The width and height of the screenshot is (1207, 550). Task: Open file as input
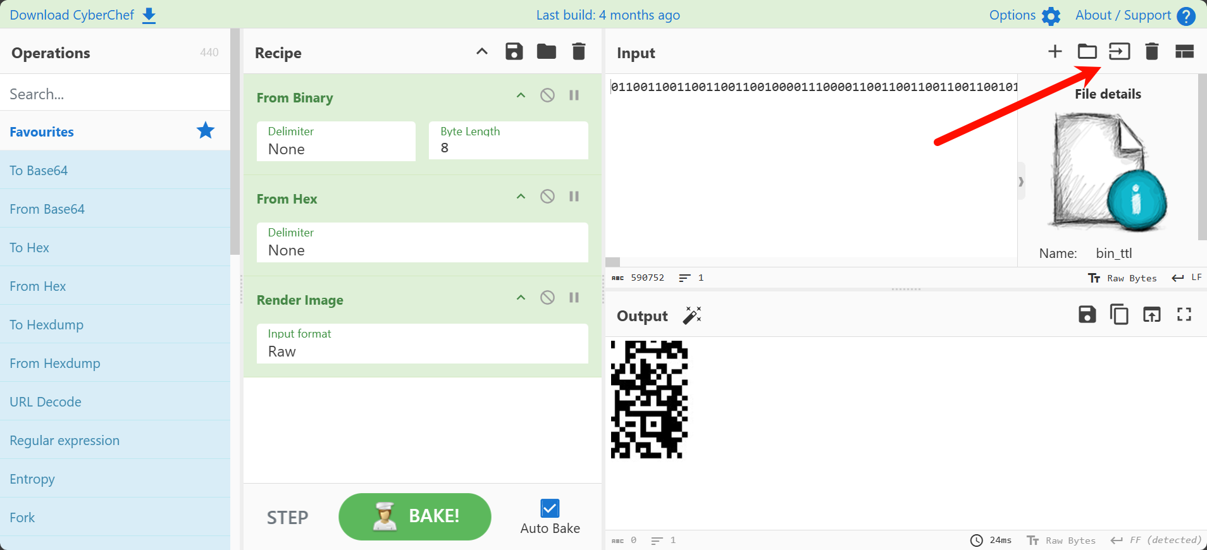click(1119, 51)
